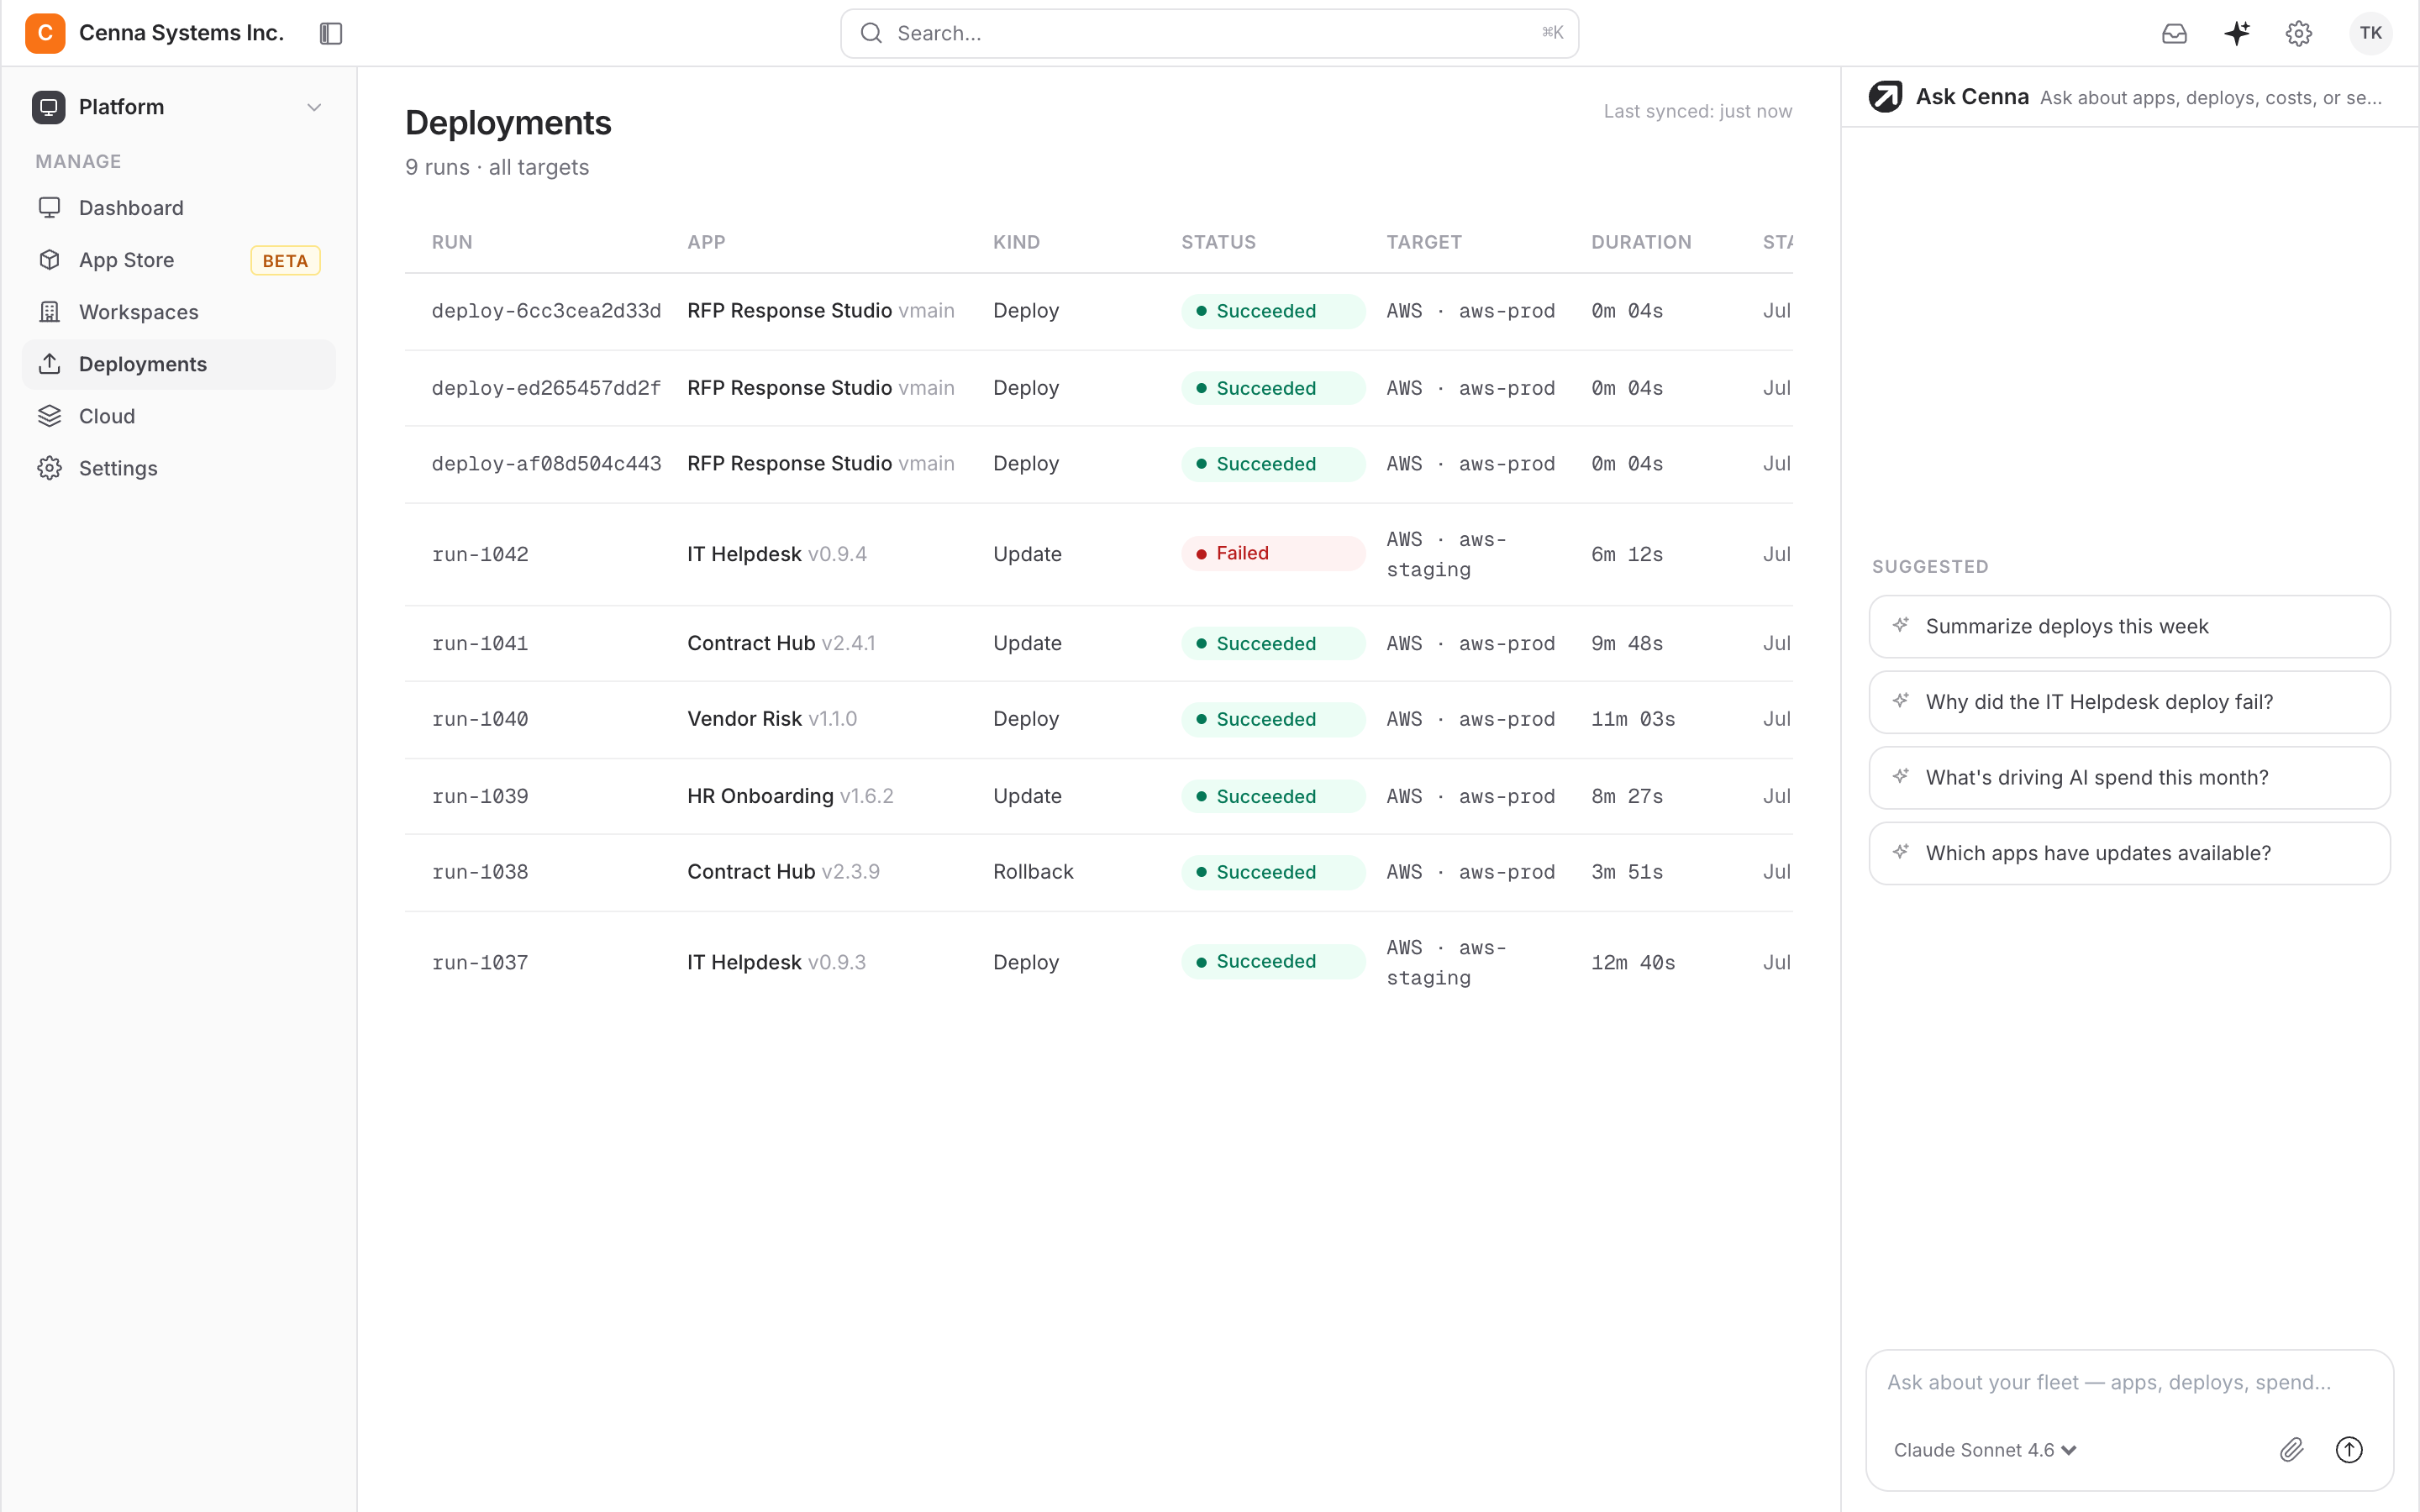The height and width of the screenshot is (1512, 2420).
Task: Click the Rollback kind cell
Action: [x=1033, y=872]
